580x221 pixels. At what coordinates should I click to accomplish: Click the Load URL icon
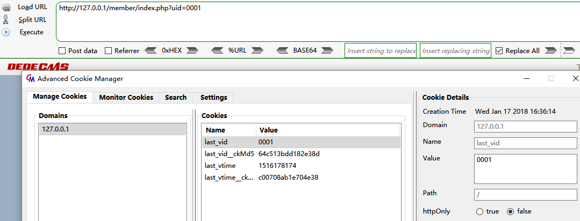coord(6,8)
